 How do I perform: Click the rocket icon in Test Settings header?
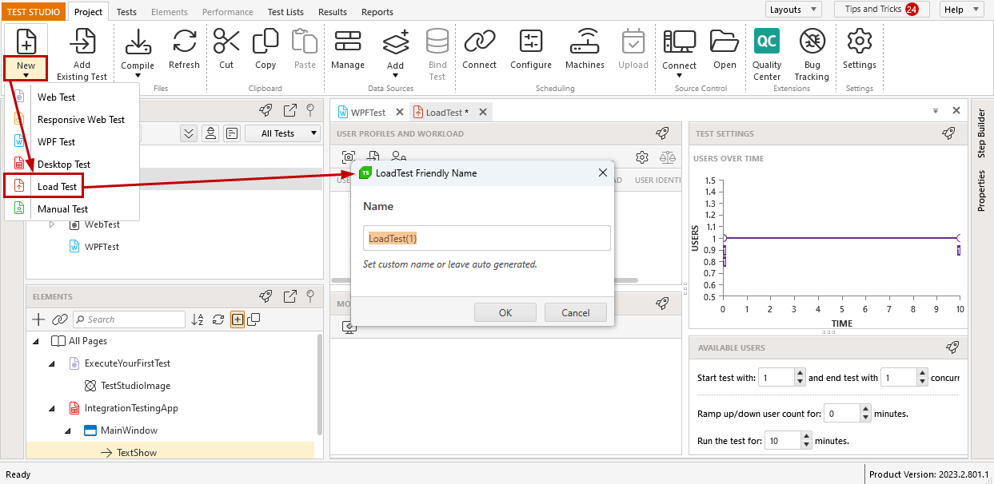click(948, 133)
